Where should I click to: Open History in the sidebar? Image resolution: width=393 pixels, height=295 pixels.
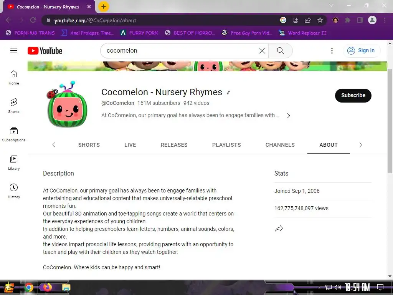14,191
